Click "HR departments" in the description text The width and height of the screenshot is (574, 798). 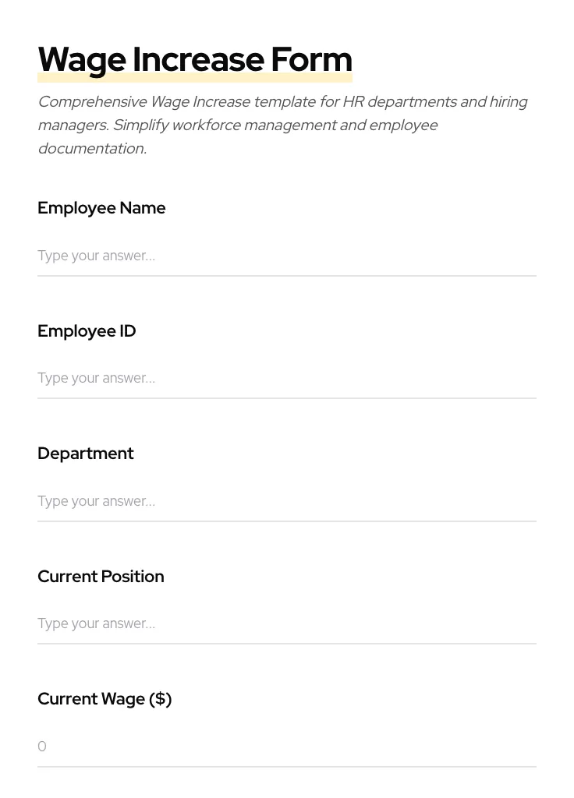point(399,102)
